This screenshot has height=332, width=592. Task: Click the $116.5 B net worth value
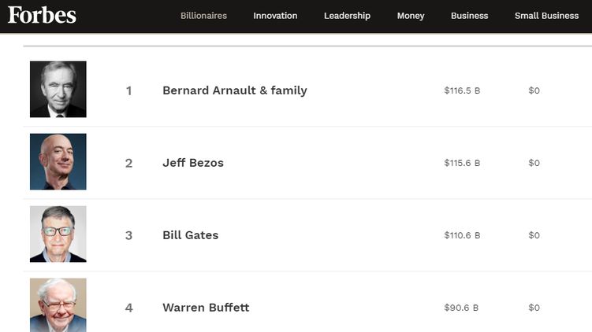[462, 90]
